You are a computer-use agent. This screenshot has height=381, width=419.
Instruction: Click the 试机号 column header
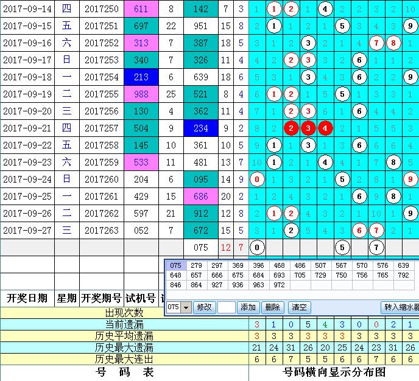tap(141, 298)
